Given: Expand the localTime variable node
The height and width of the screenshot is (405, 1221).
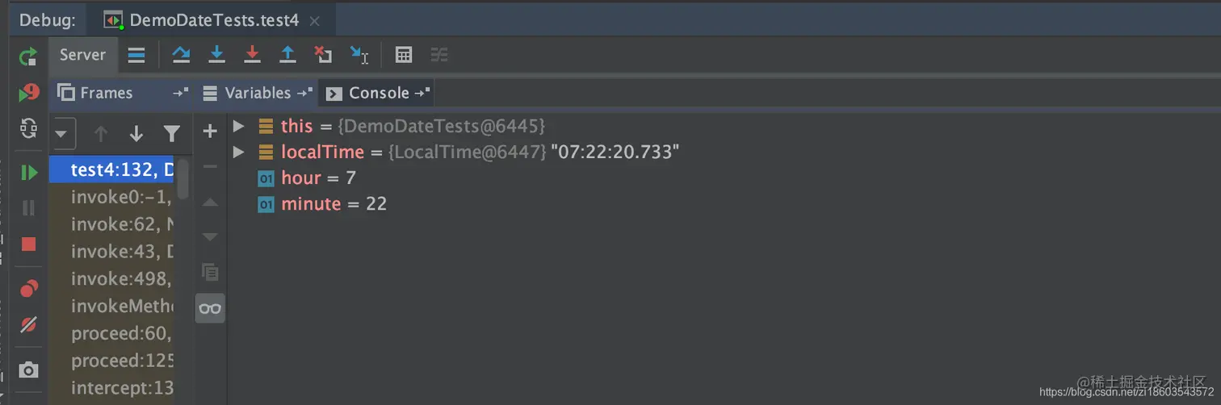Looking at the screenshot, I should (x=238, y=152).
